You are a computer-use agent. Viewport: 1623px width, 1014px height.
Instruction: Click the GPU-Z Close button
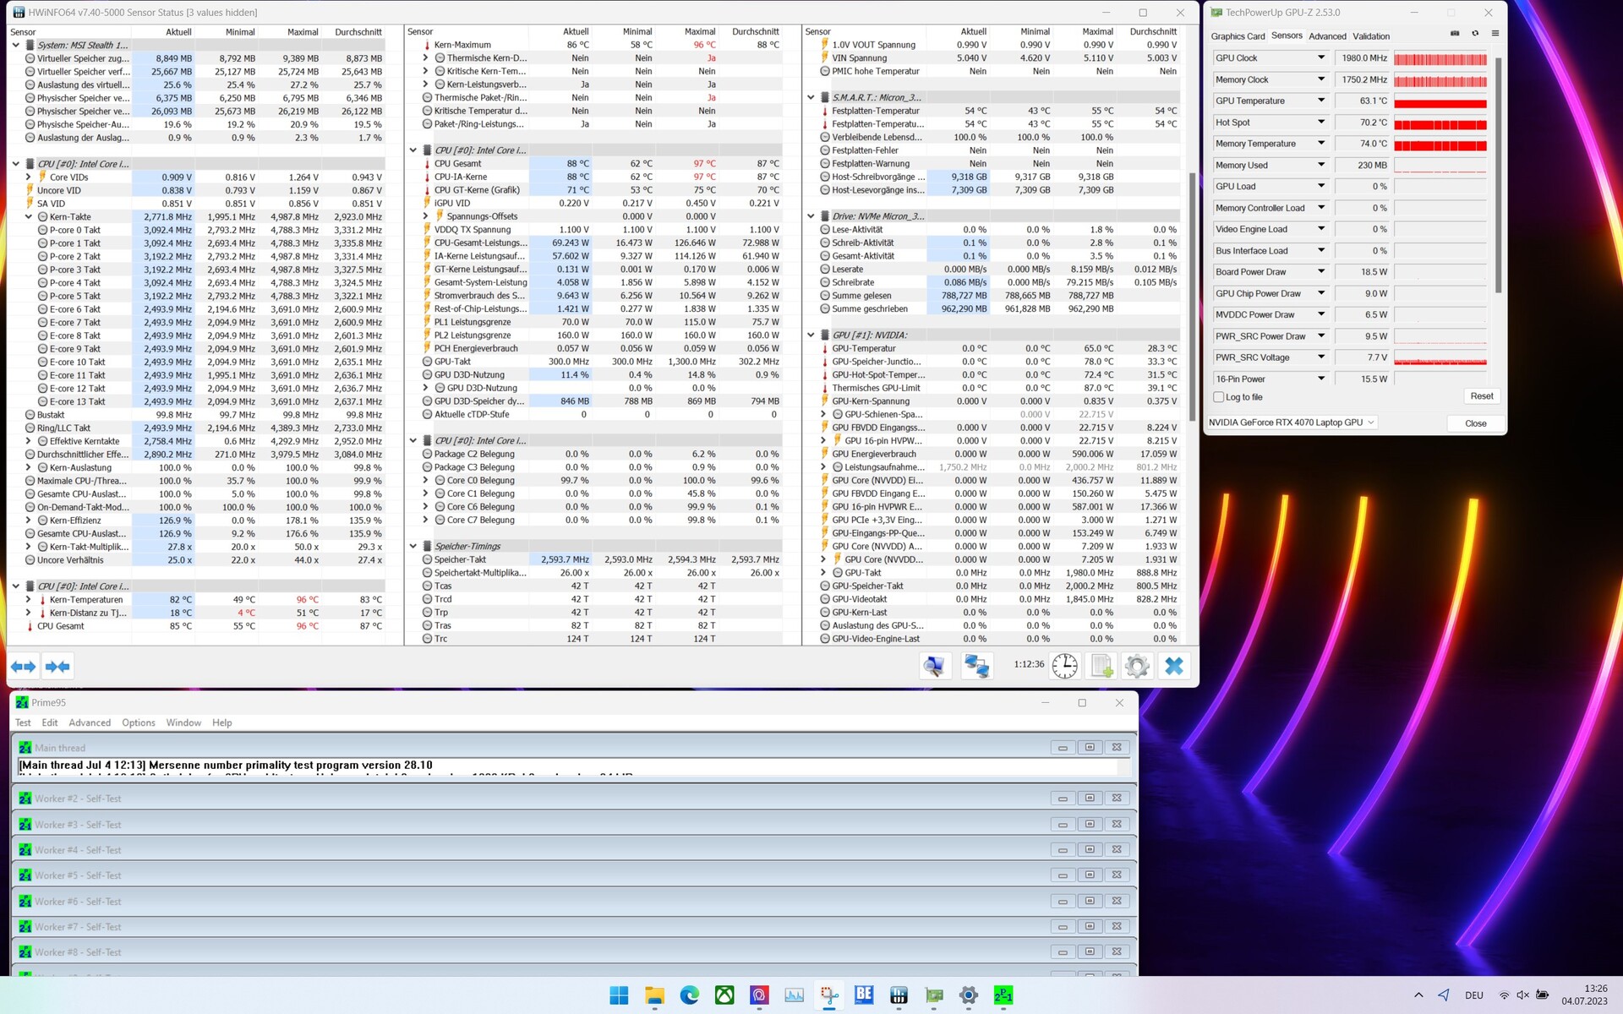1475,423
